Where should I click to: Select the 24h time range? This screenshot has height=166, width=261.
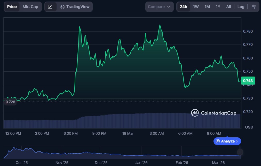[x=183, y=7]
